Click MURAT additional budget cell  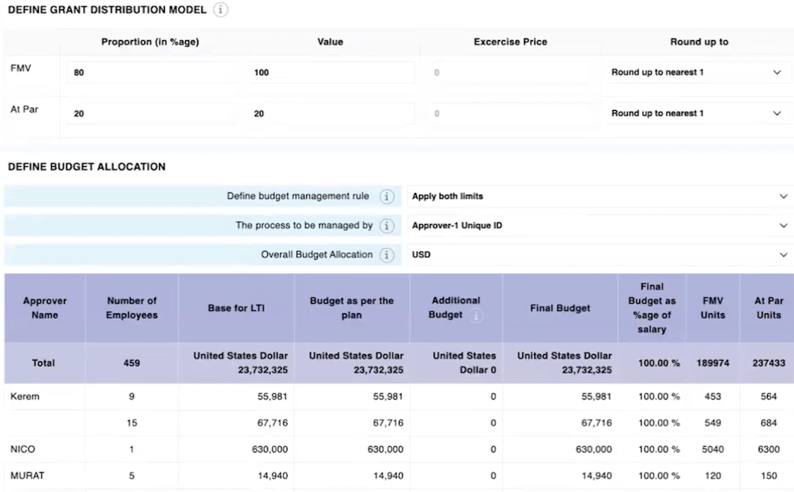pos(456,476)
